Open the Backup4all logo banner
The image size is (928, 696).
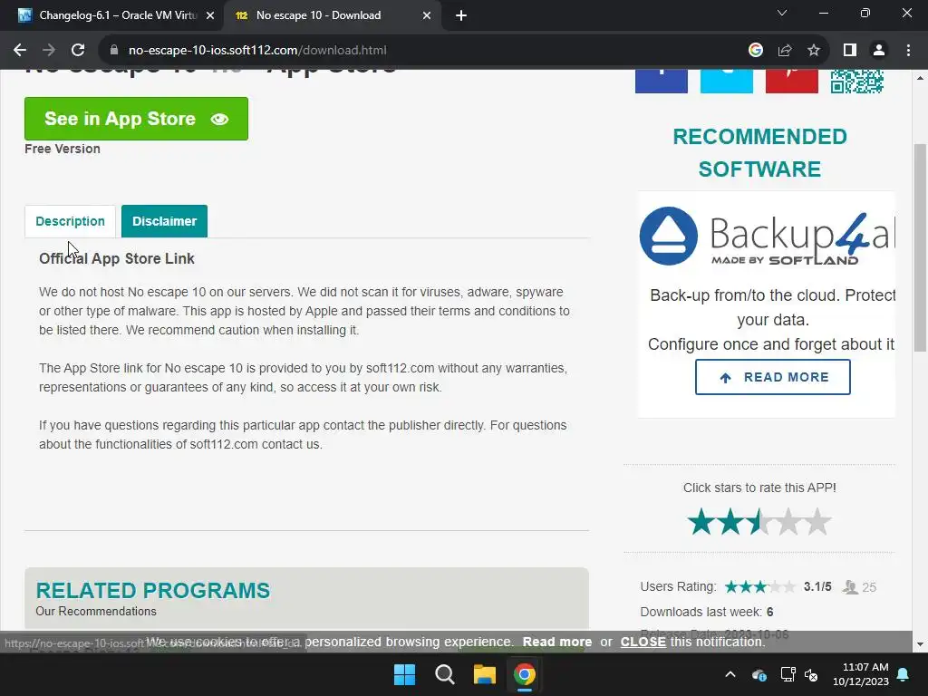767,237
